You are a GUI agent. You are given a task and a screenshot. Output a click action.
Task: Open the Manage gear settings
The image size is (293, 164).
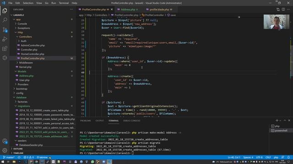(5, 150)
